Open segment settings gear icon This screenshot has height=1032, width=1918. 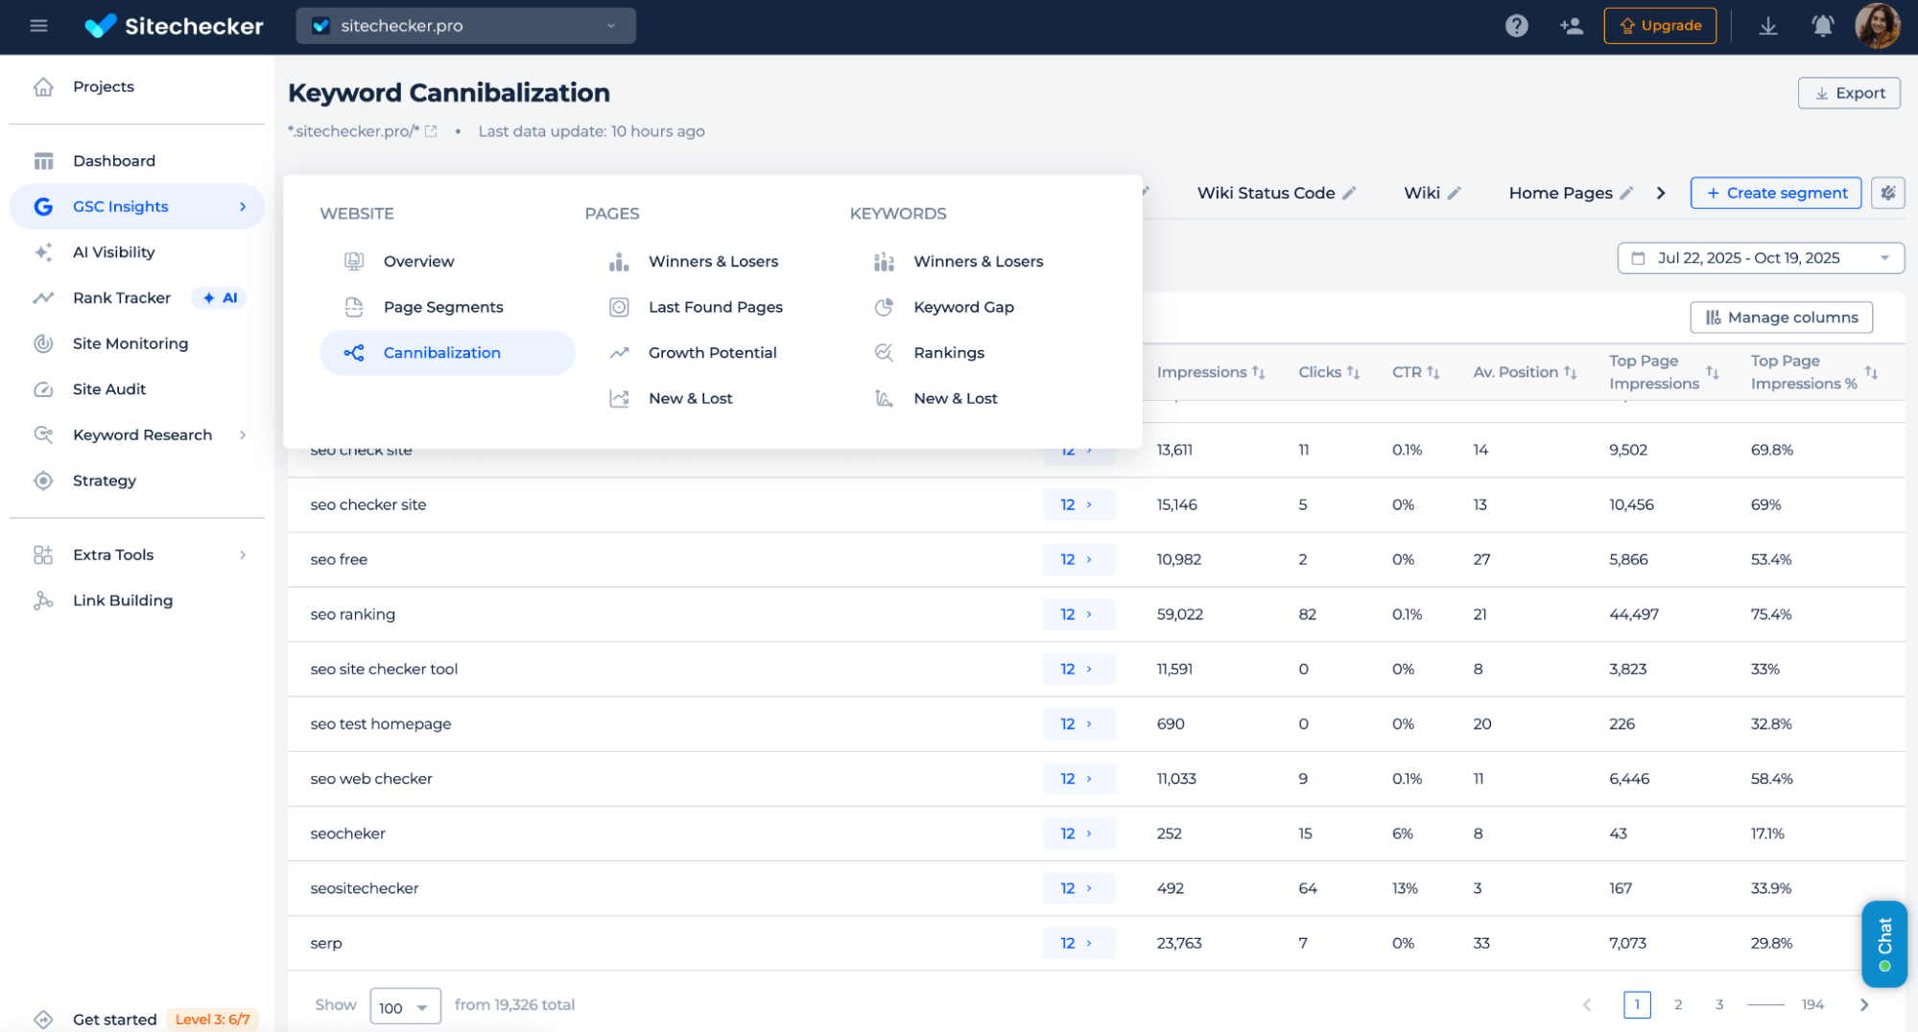coord(1887,193)
